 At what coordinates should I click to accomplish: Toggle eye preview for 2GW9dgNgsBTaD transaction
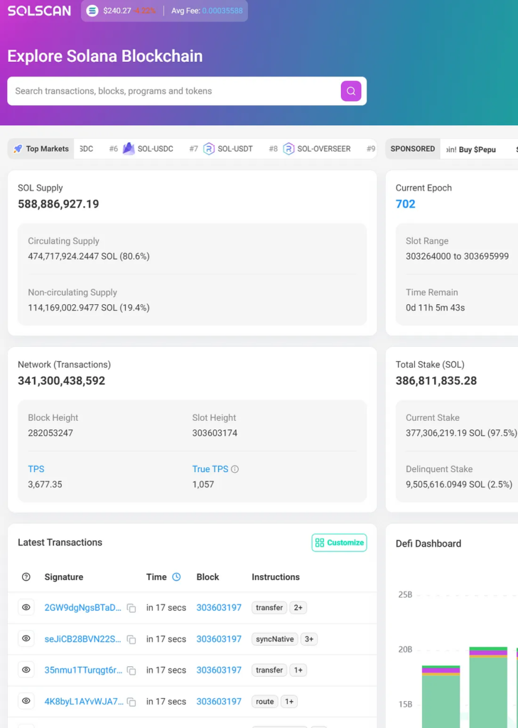coord(26,608)
